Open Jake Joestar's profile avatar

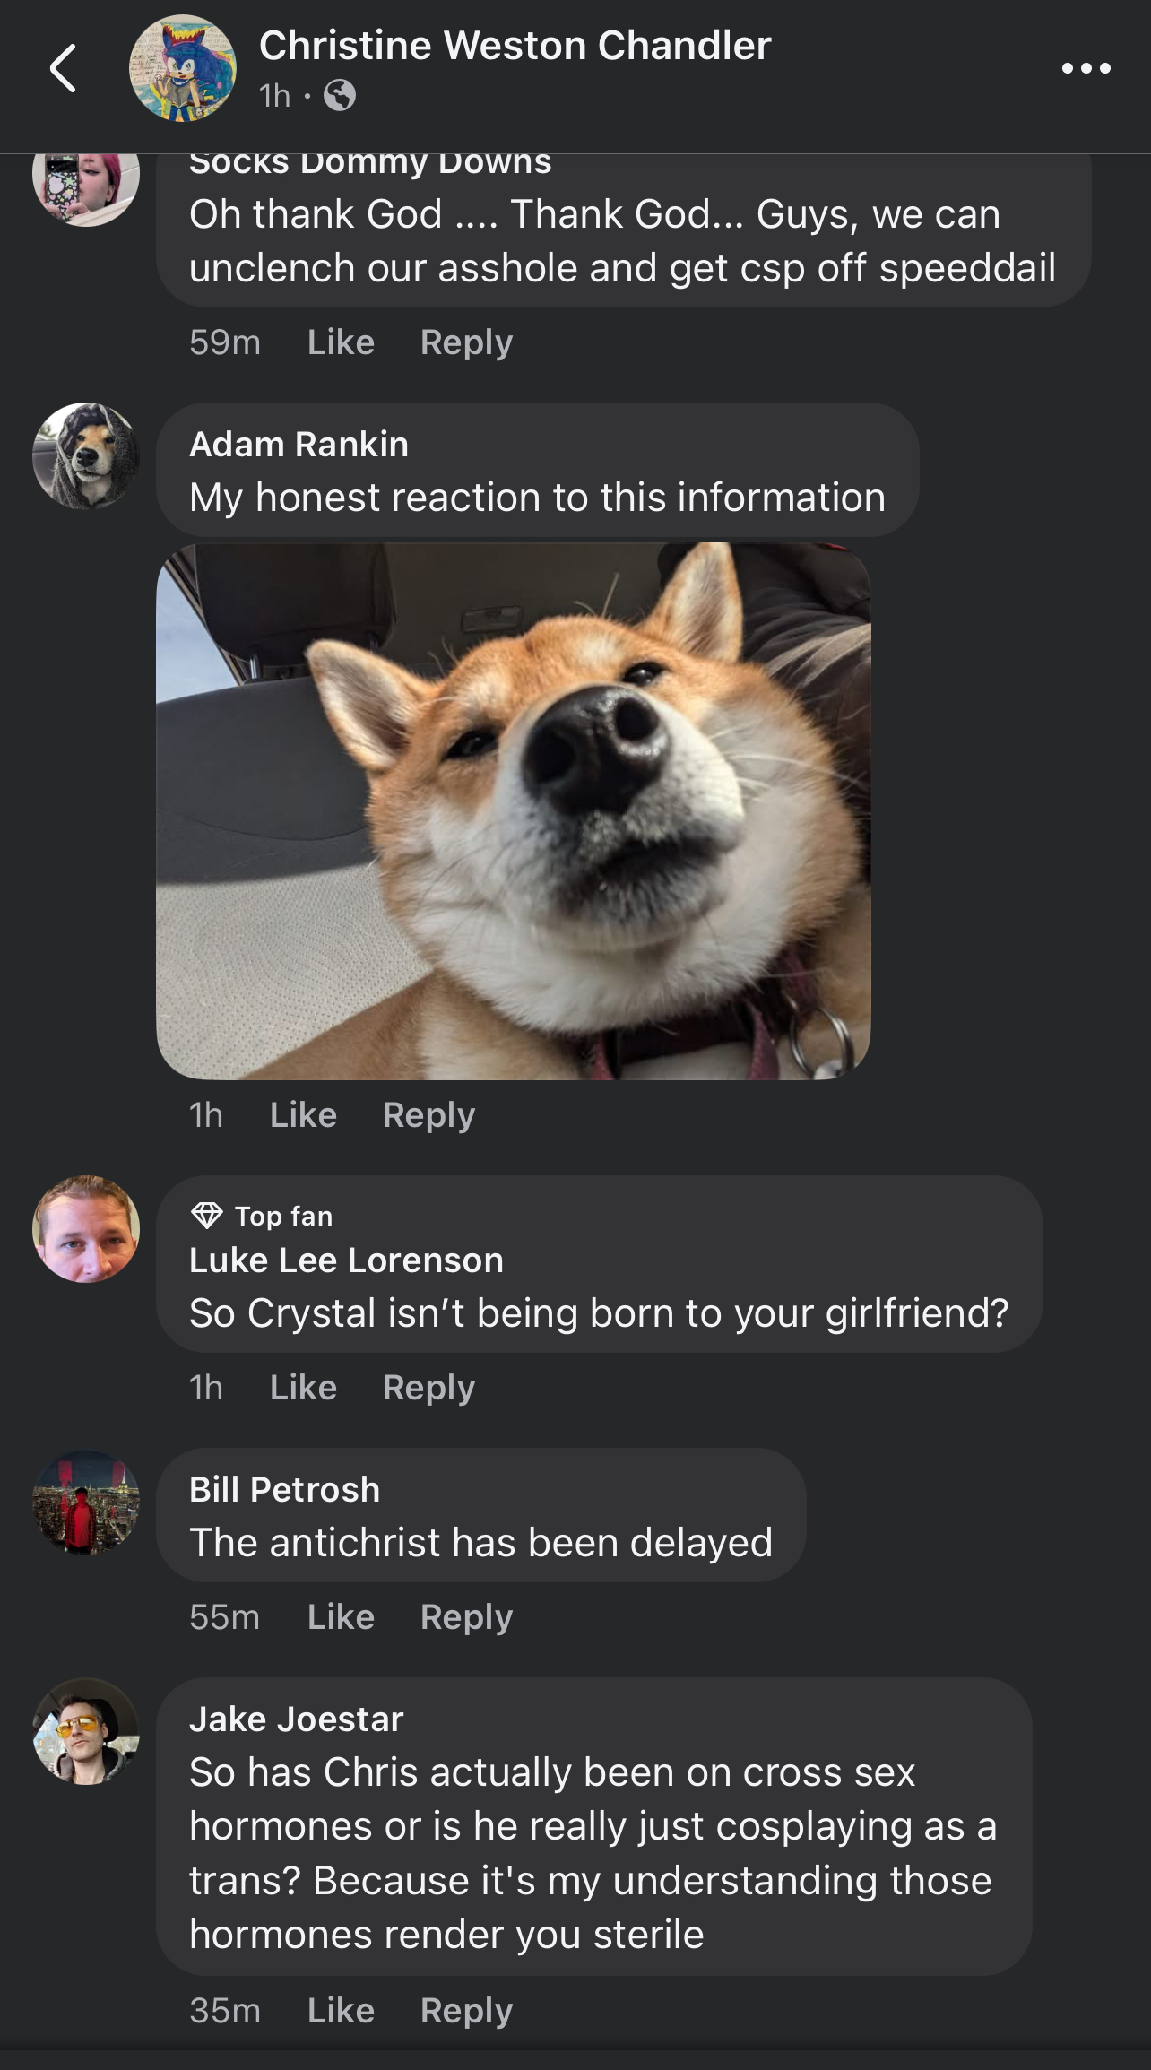pos(86,1731)
